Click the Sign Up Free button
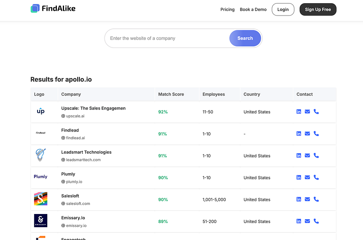The image size is (363, 240). (x=318, y=10)
